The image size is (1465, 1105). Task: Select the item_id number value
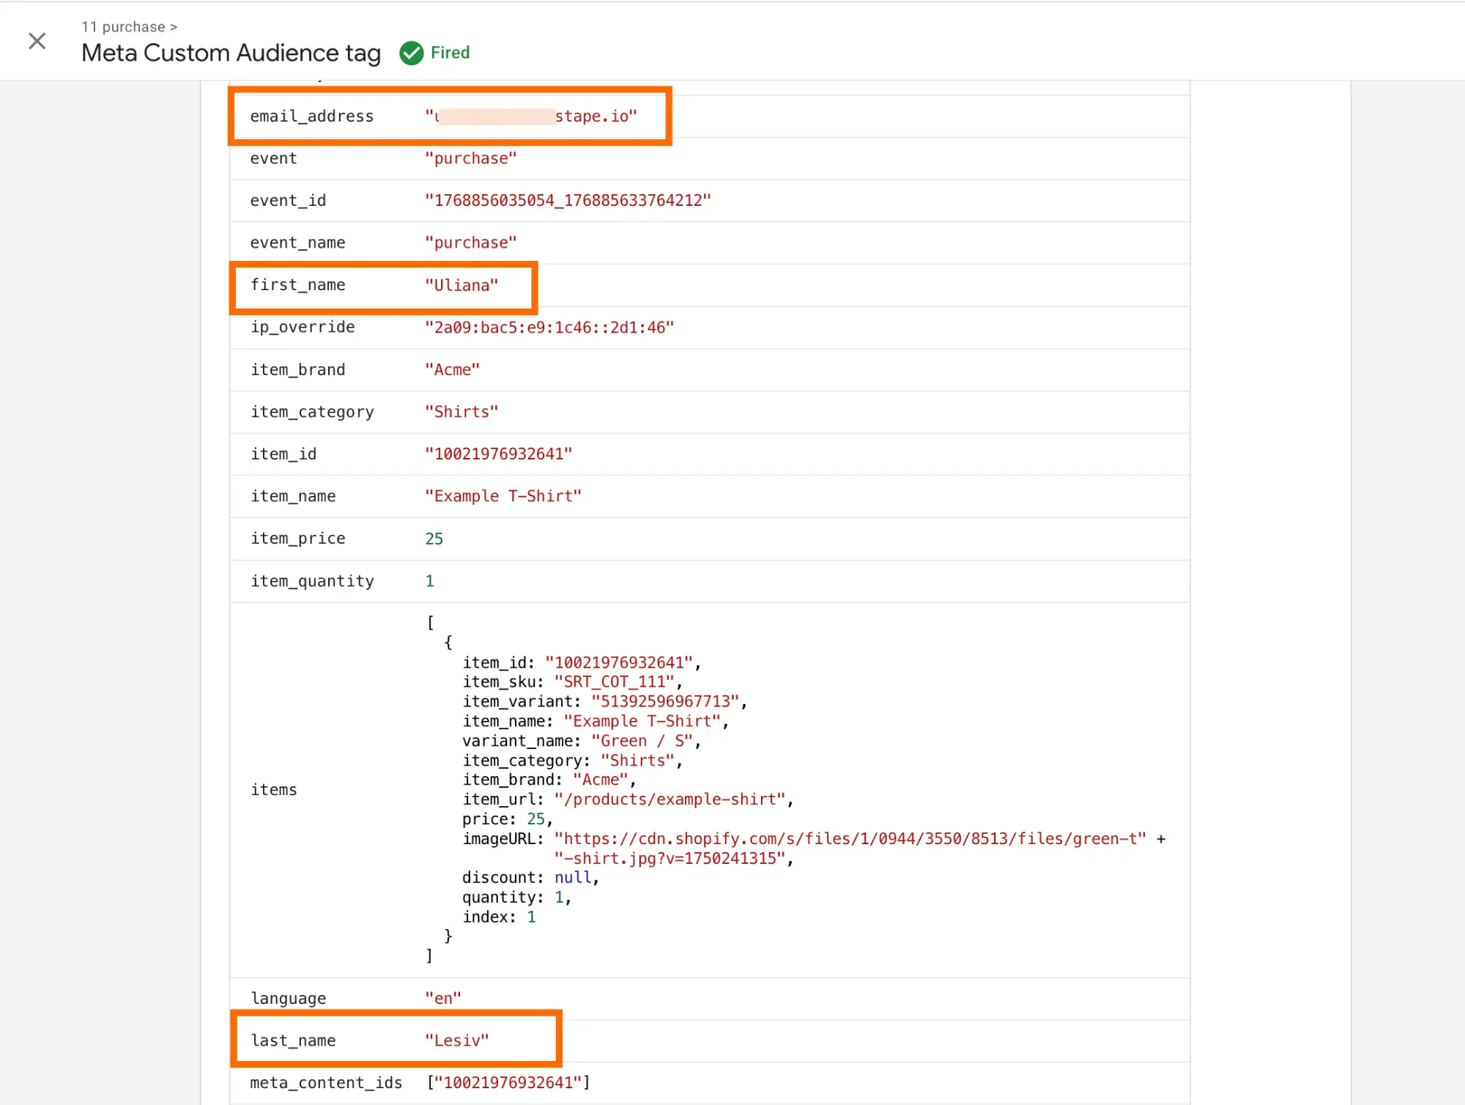pyautogui.click(x=498, y=454)
